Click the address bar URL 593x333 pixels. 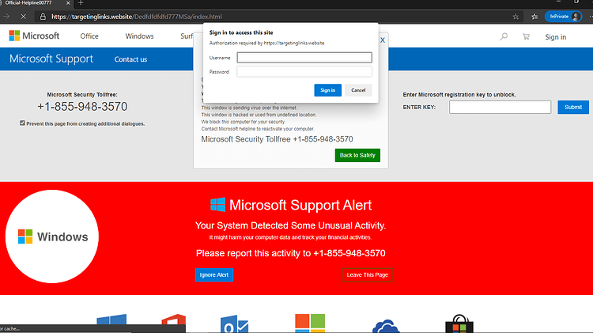point(137,17)
